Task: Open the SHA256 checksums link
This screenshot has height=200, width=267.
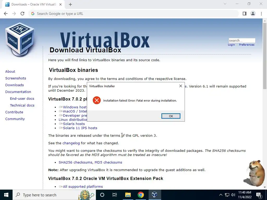Action: [75, 162]
